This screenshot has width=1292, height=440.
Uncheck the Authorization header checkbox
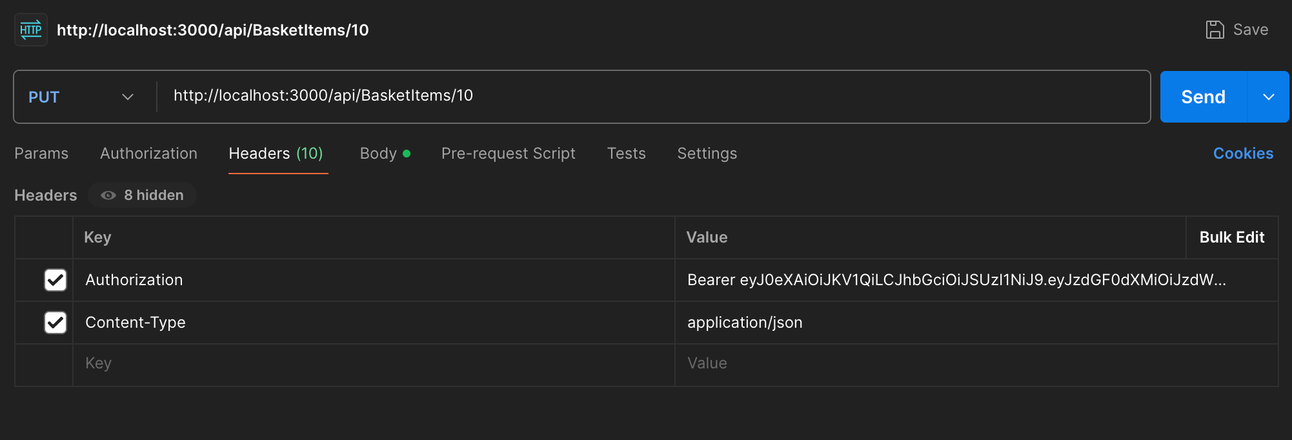coord(56,280)
